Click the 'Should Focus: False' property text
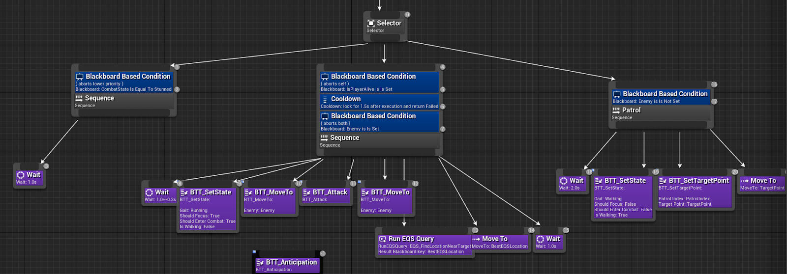Screen dimensions: 787x274 tap(615, 204)
